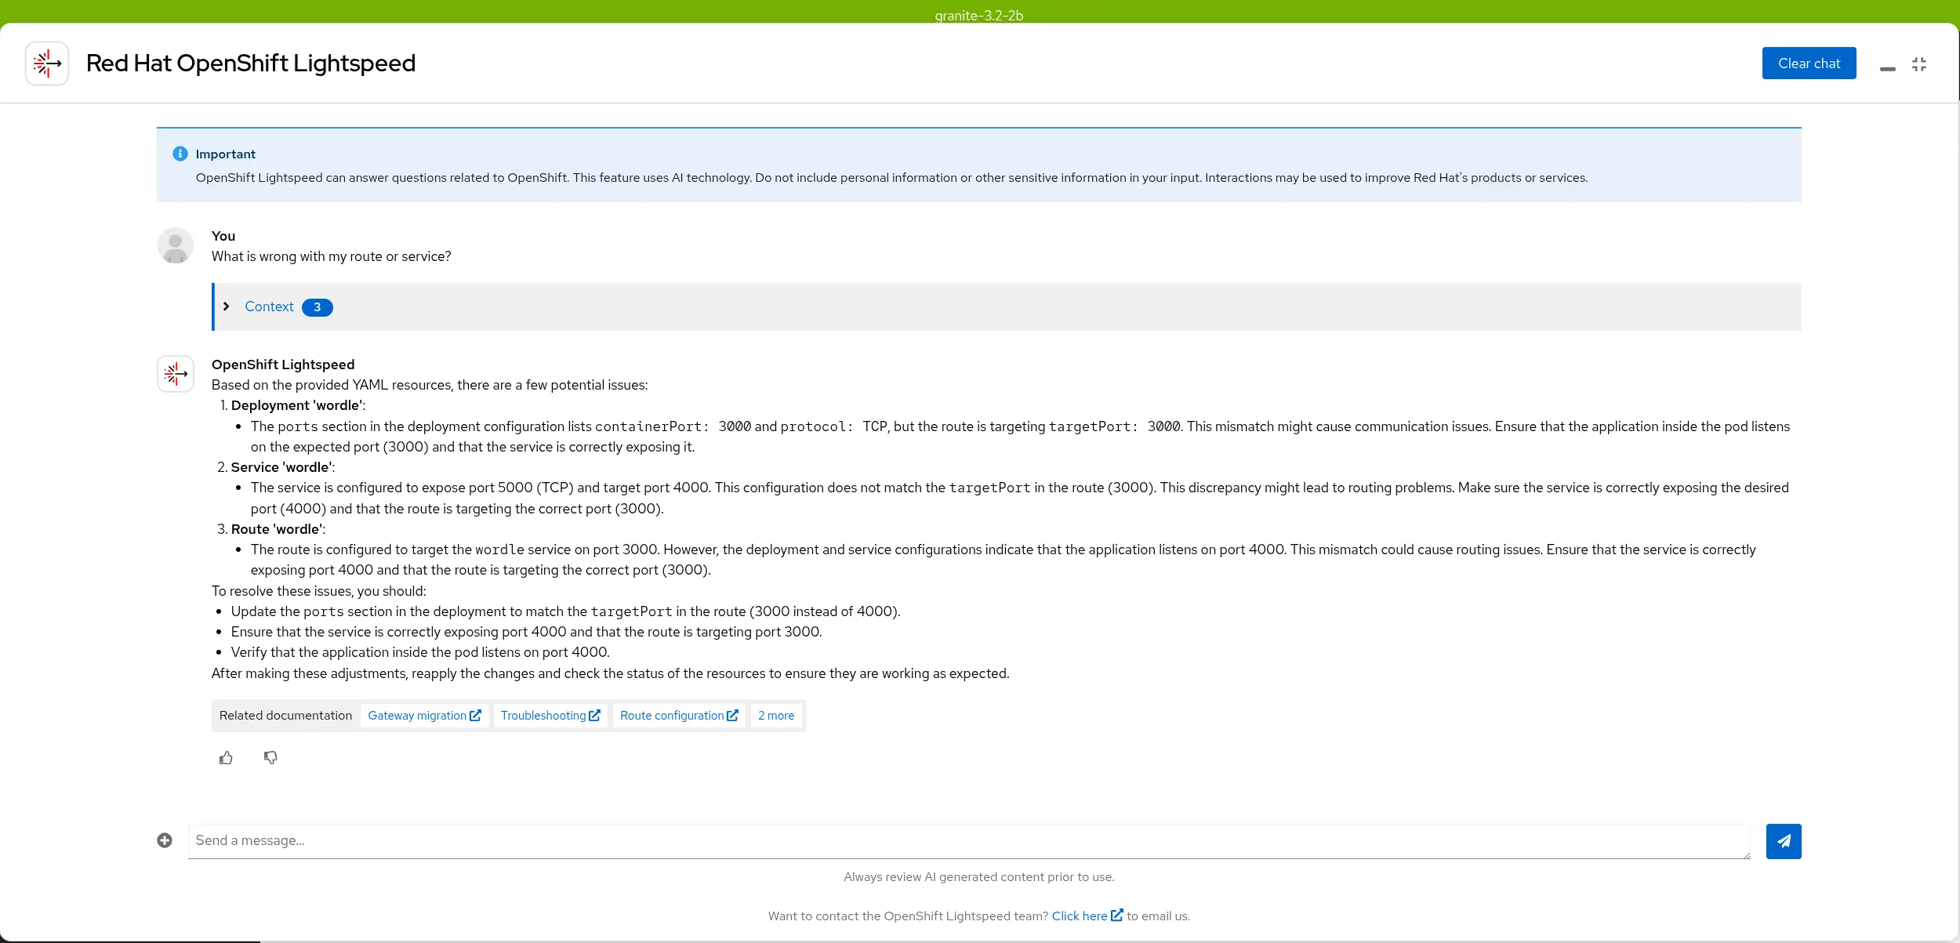Click the 'Service 'wordle'' heading
This screenshot has width=1960, height=943.
(281, 467)
